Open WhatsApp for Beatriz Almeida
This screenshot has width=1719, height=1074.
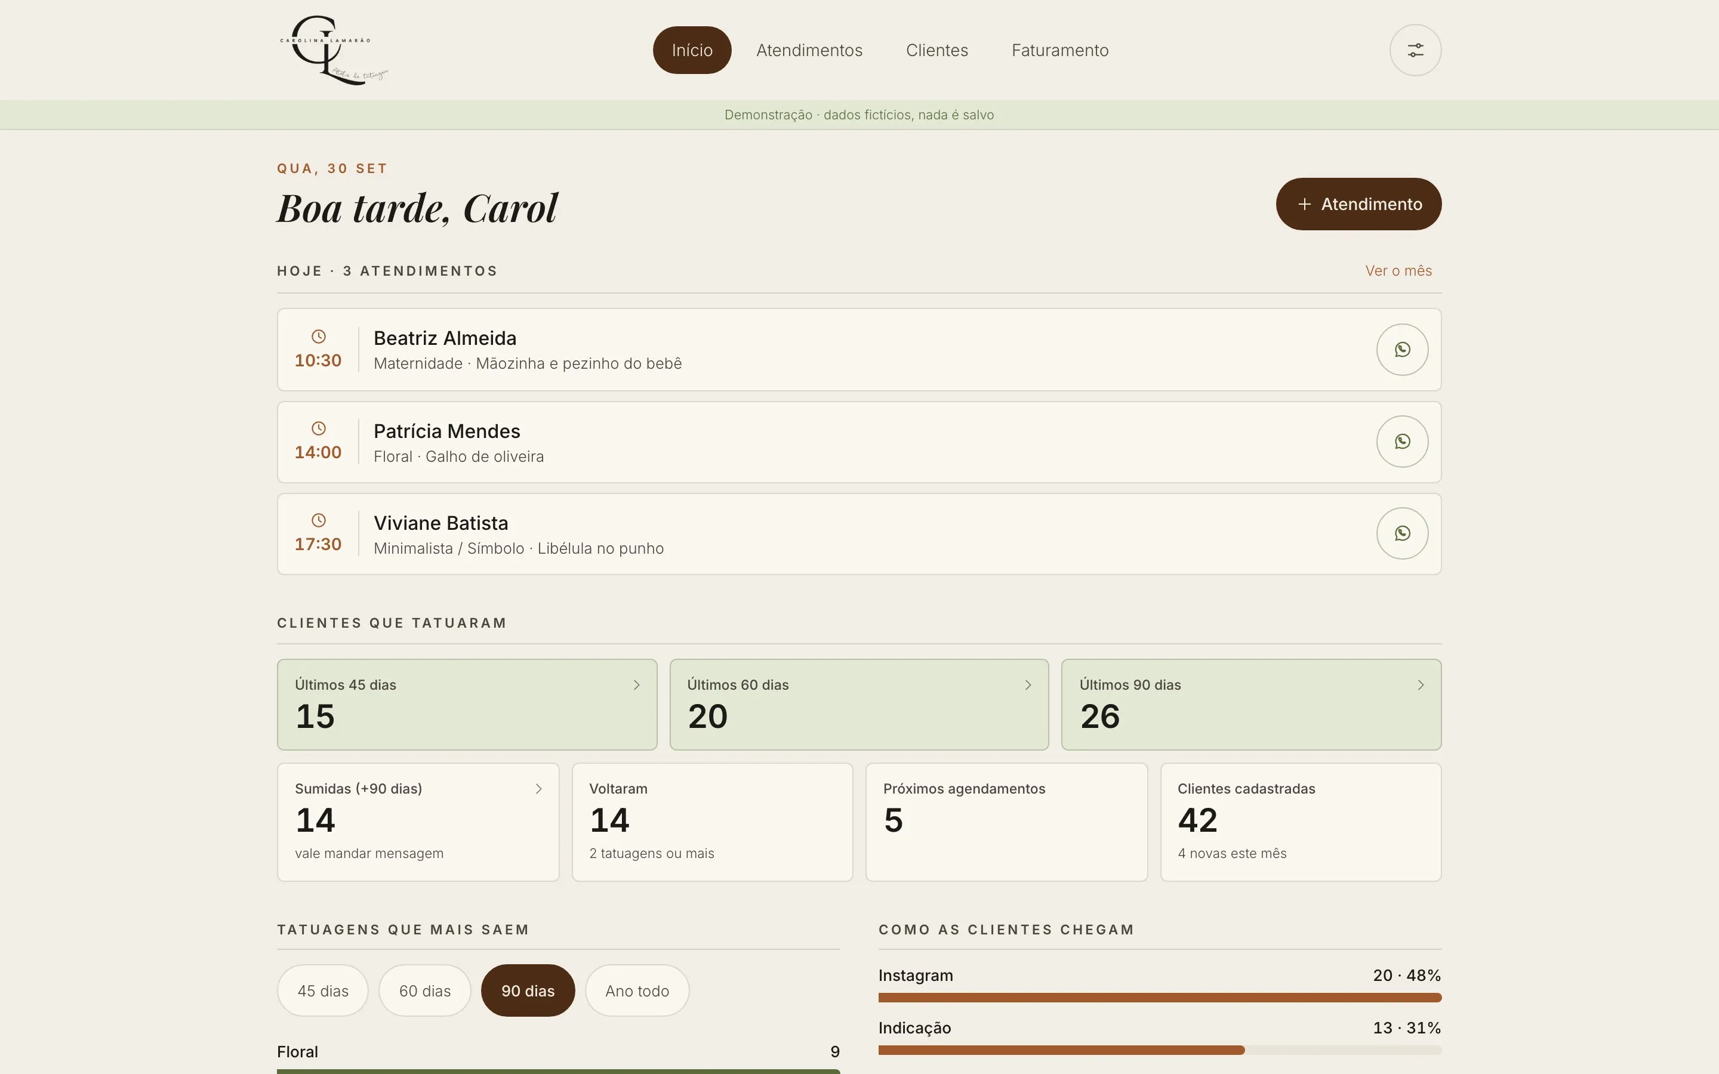point(1402,350)
